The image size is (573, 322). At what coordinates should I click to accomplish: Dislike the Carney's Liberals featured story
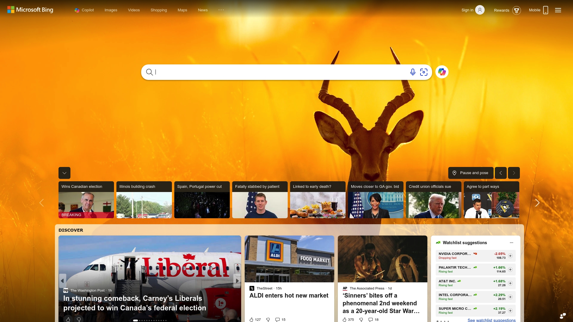pos(79,319)
